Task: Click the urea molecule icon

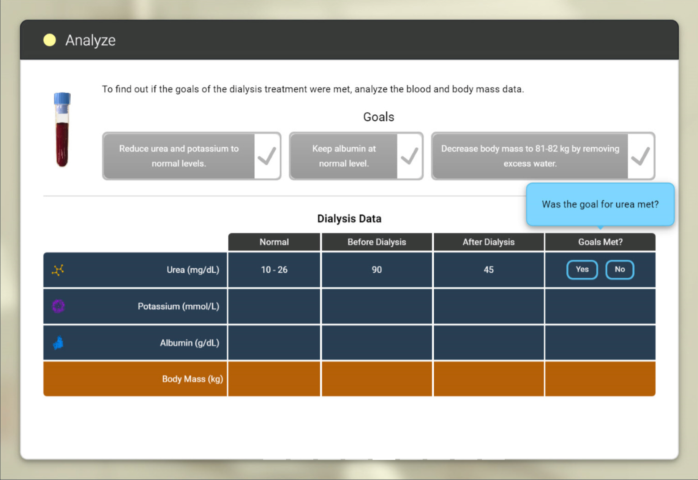Action: [58, 270]
